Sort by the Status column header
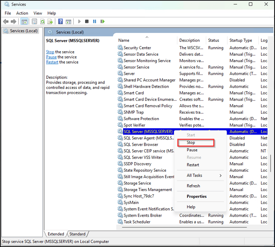 tap(216, 40)
